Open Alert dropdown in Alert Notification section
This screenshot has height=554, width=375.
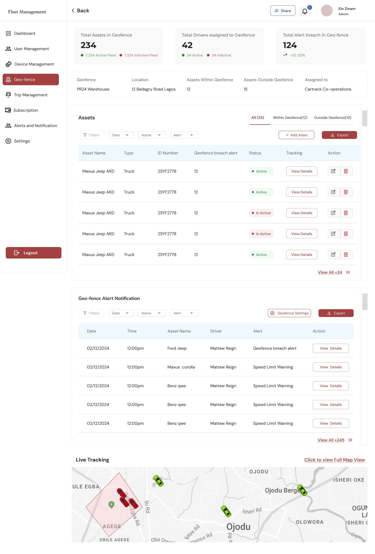coord(184,313)
